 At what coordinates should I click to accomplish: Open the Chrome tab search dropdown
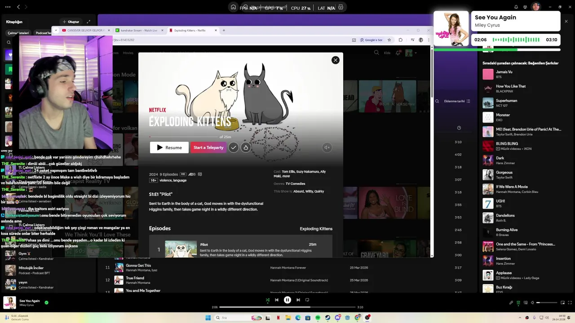56,31
